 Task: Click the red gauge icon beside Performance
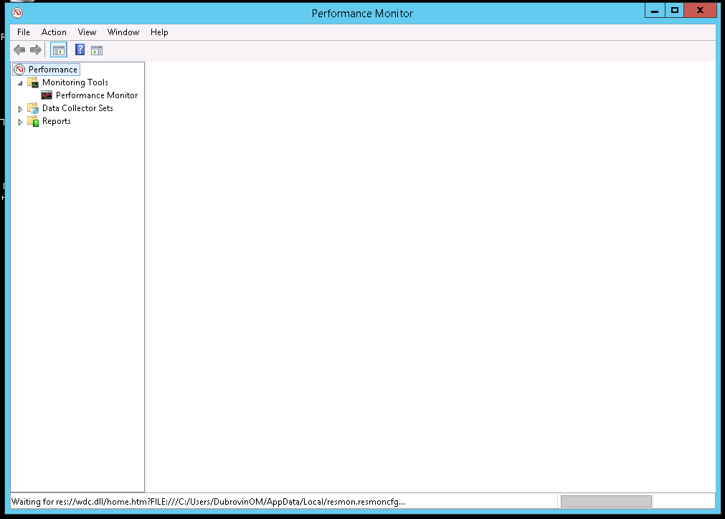(19, 70)
